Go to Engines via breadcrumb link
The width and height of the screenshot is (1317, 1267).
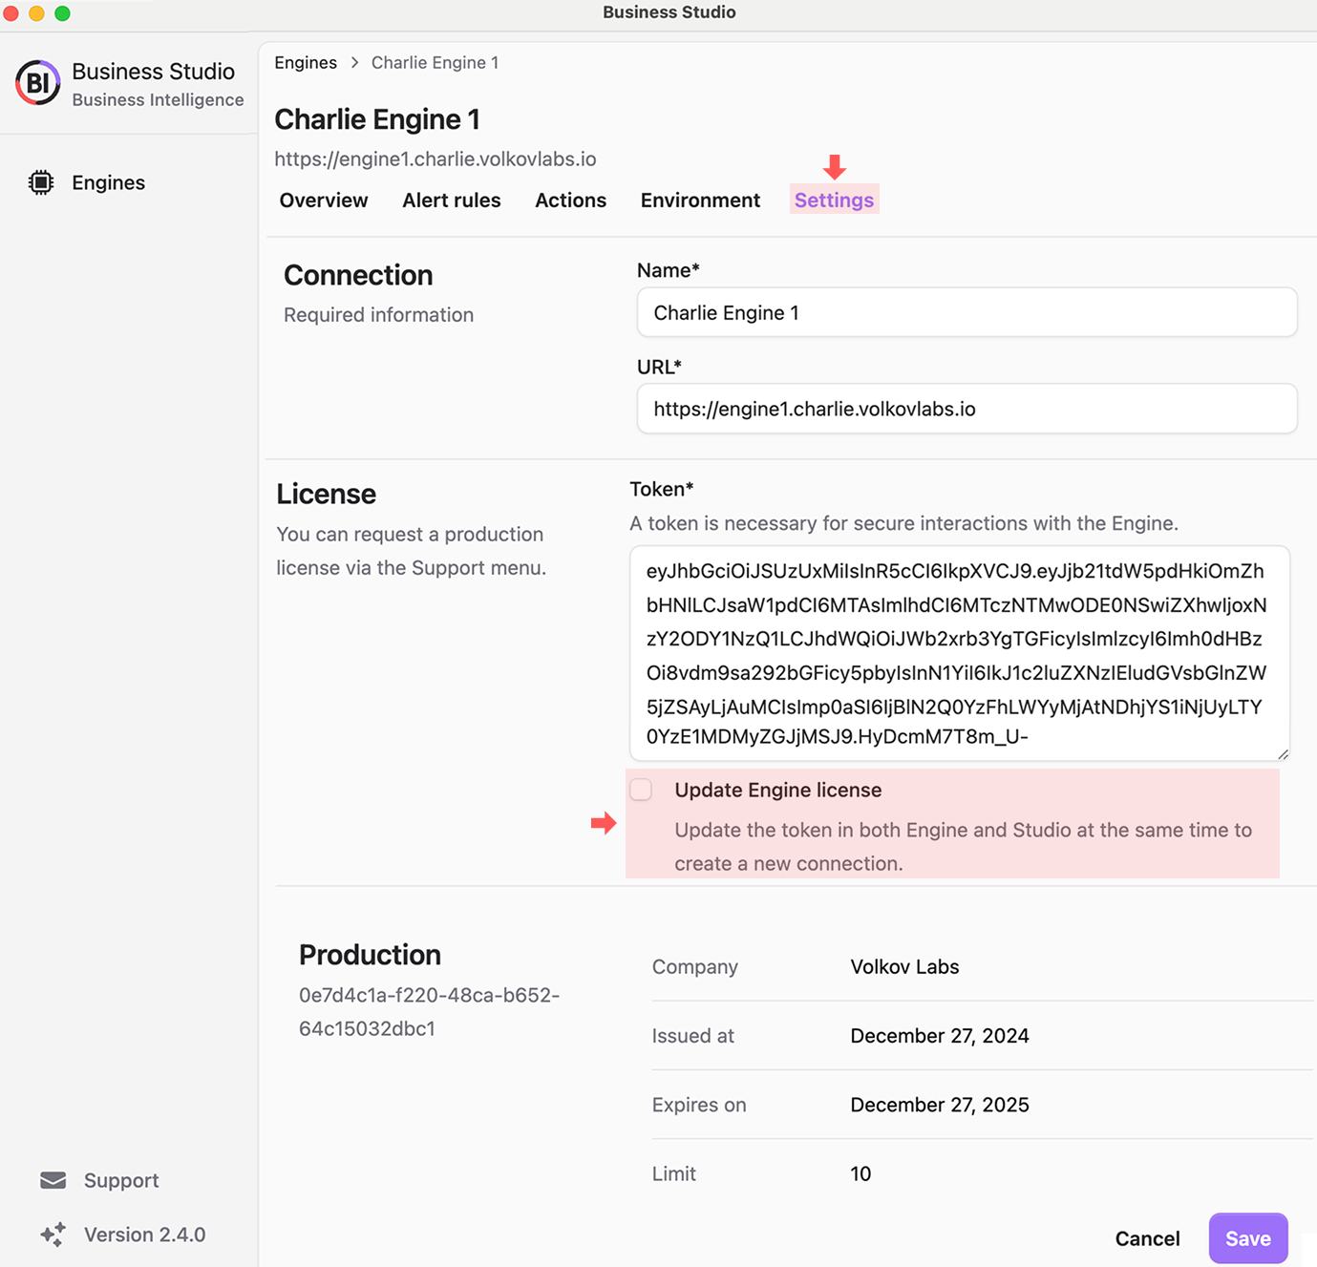306,62
